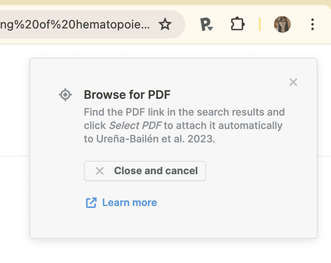This screenshot has width=331, height=263.
Task: Dismiss the Browse for PDF popup
Action: click(x=293, y=82)
